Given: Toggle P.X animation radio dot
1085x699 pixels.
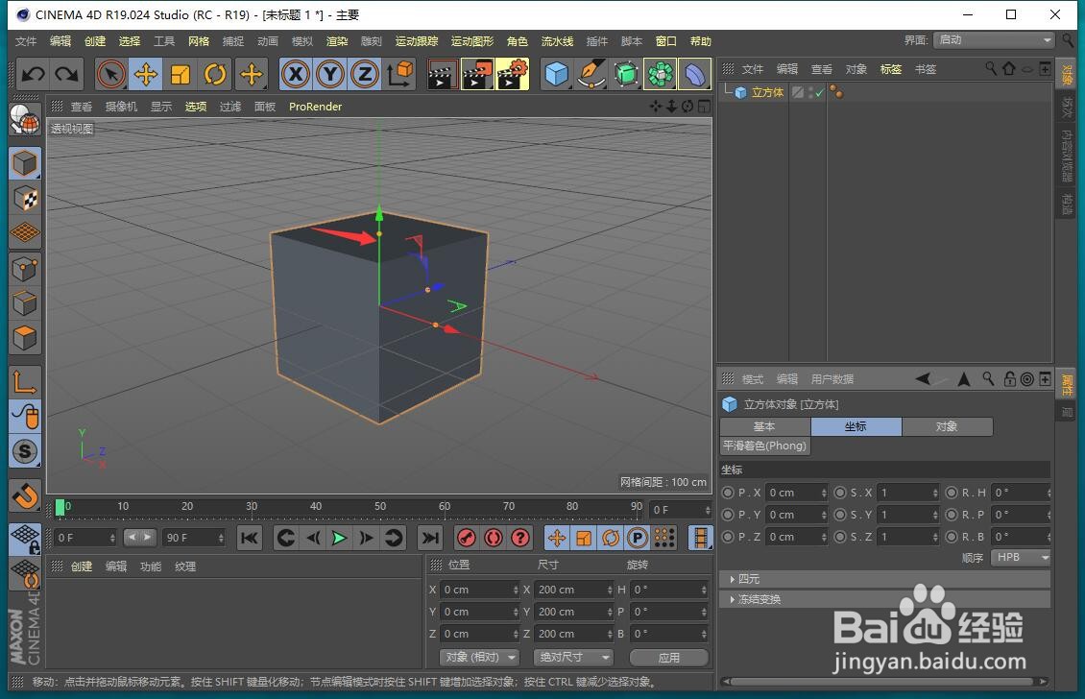Looking at the screenshot, I should 728,493.
